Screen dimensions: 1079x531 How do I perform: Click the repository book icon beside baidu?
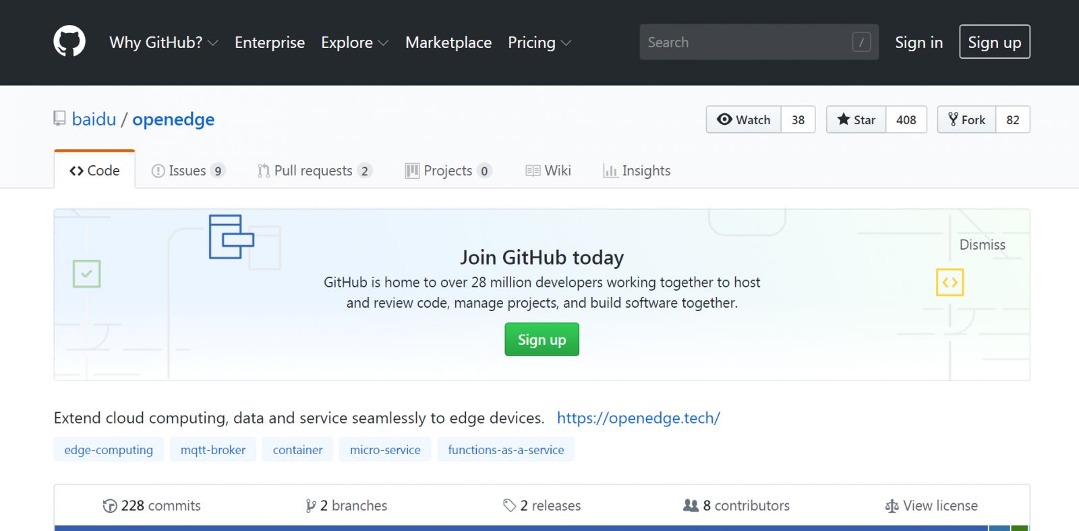click(x=59, y=119)
